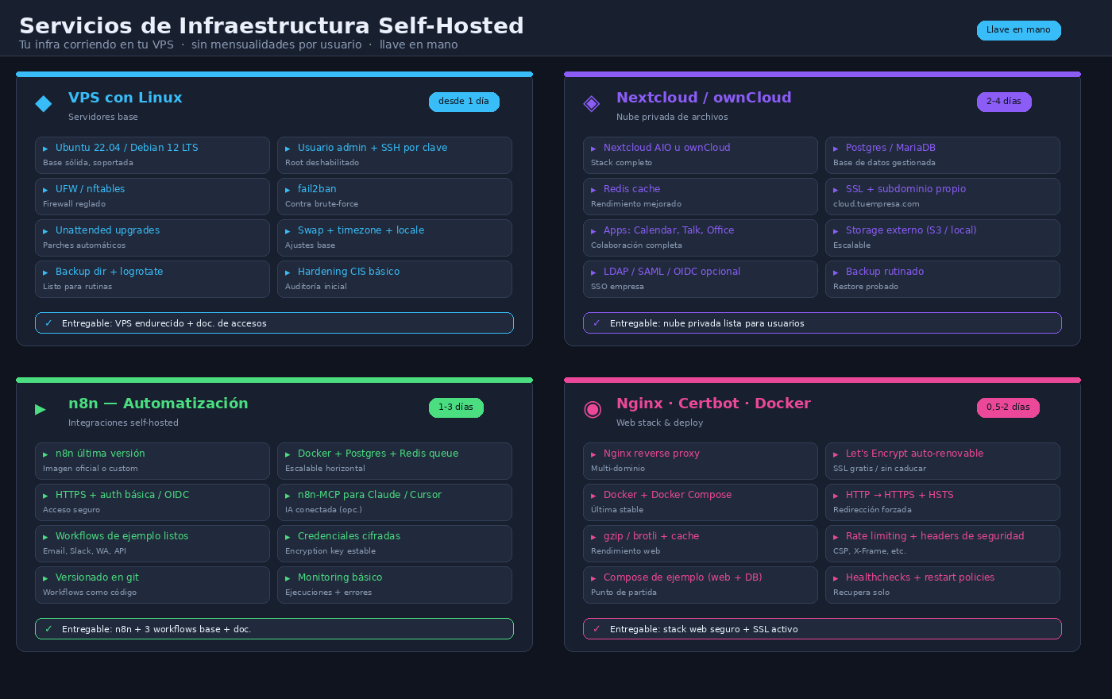
Task: Select the Usuario admin + SSH por clave card
Action: coord(395,155)
